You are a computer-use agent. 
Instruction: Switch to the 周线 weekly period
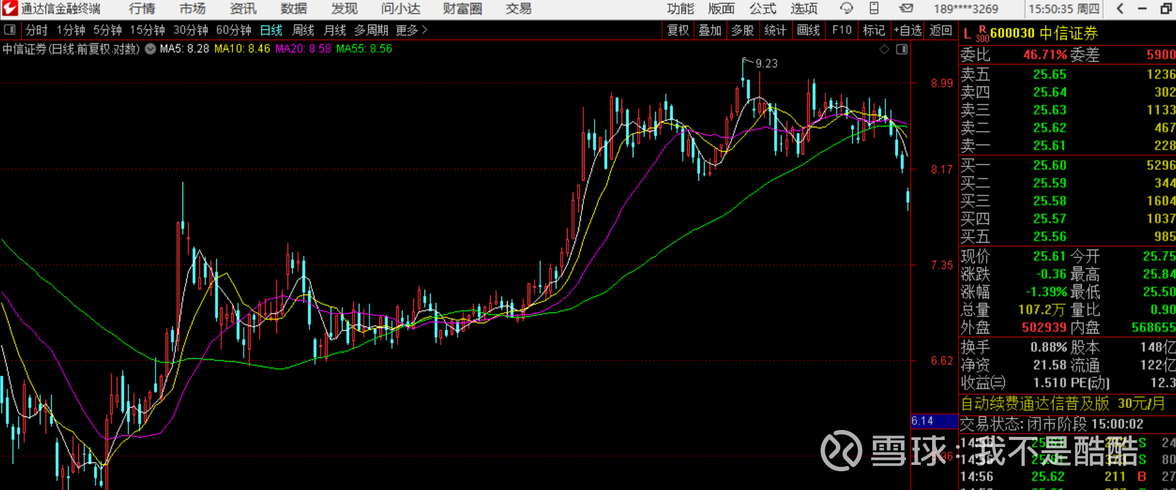303,30
